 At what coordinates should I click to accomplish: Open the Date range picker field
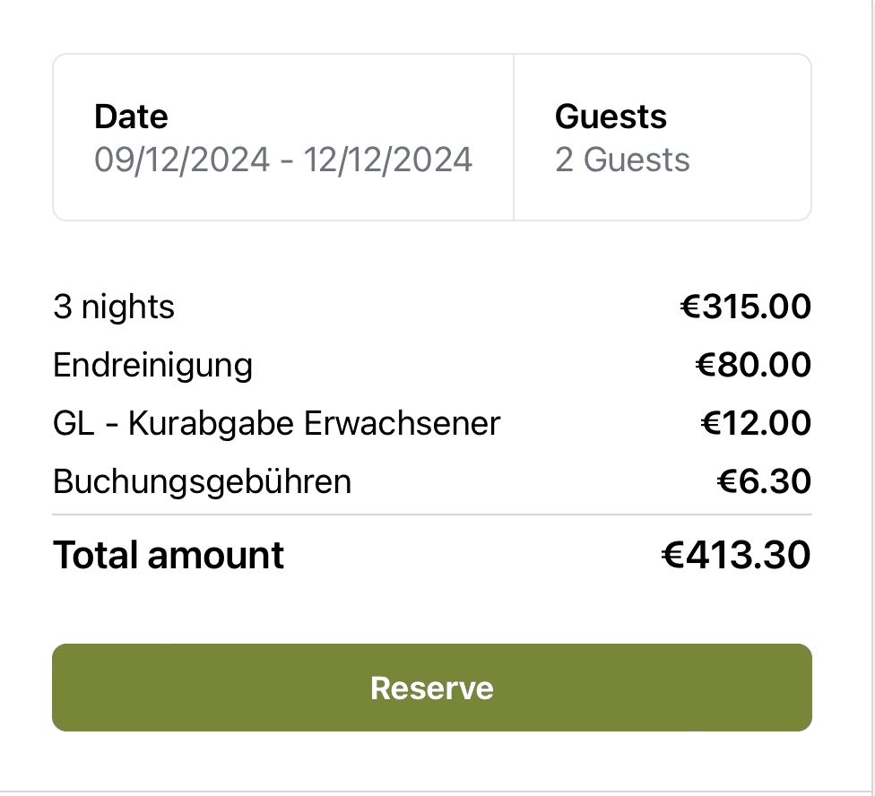coord(283,137)
